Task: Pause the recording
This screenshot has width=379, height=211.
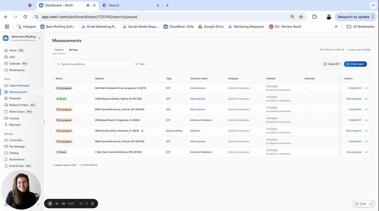Action: (57, 203)
